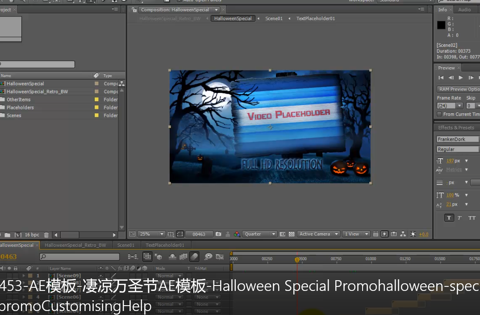Switch to the TextPlaceholder01 timeline tab
Viewport: 480px width, 315px height.
(165, 245)
